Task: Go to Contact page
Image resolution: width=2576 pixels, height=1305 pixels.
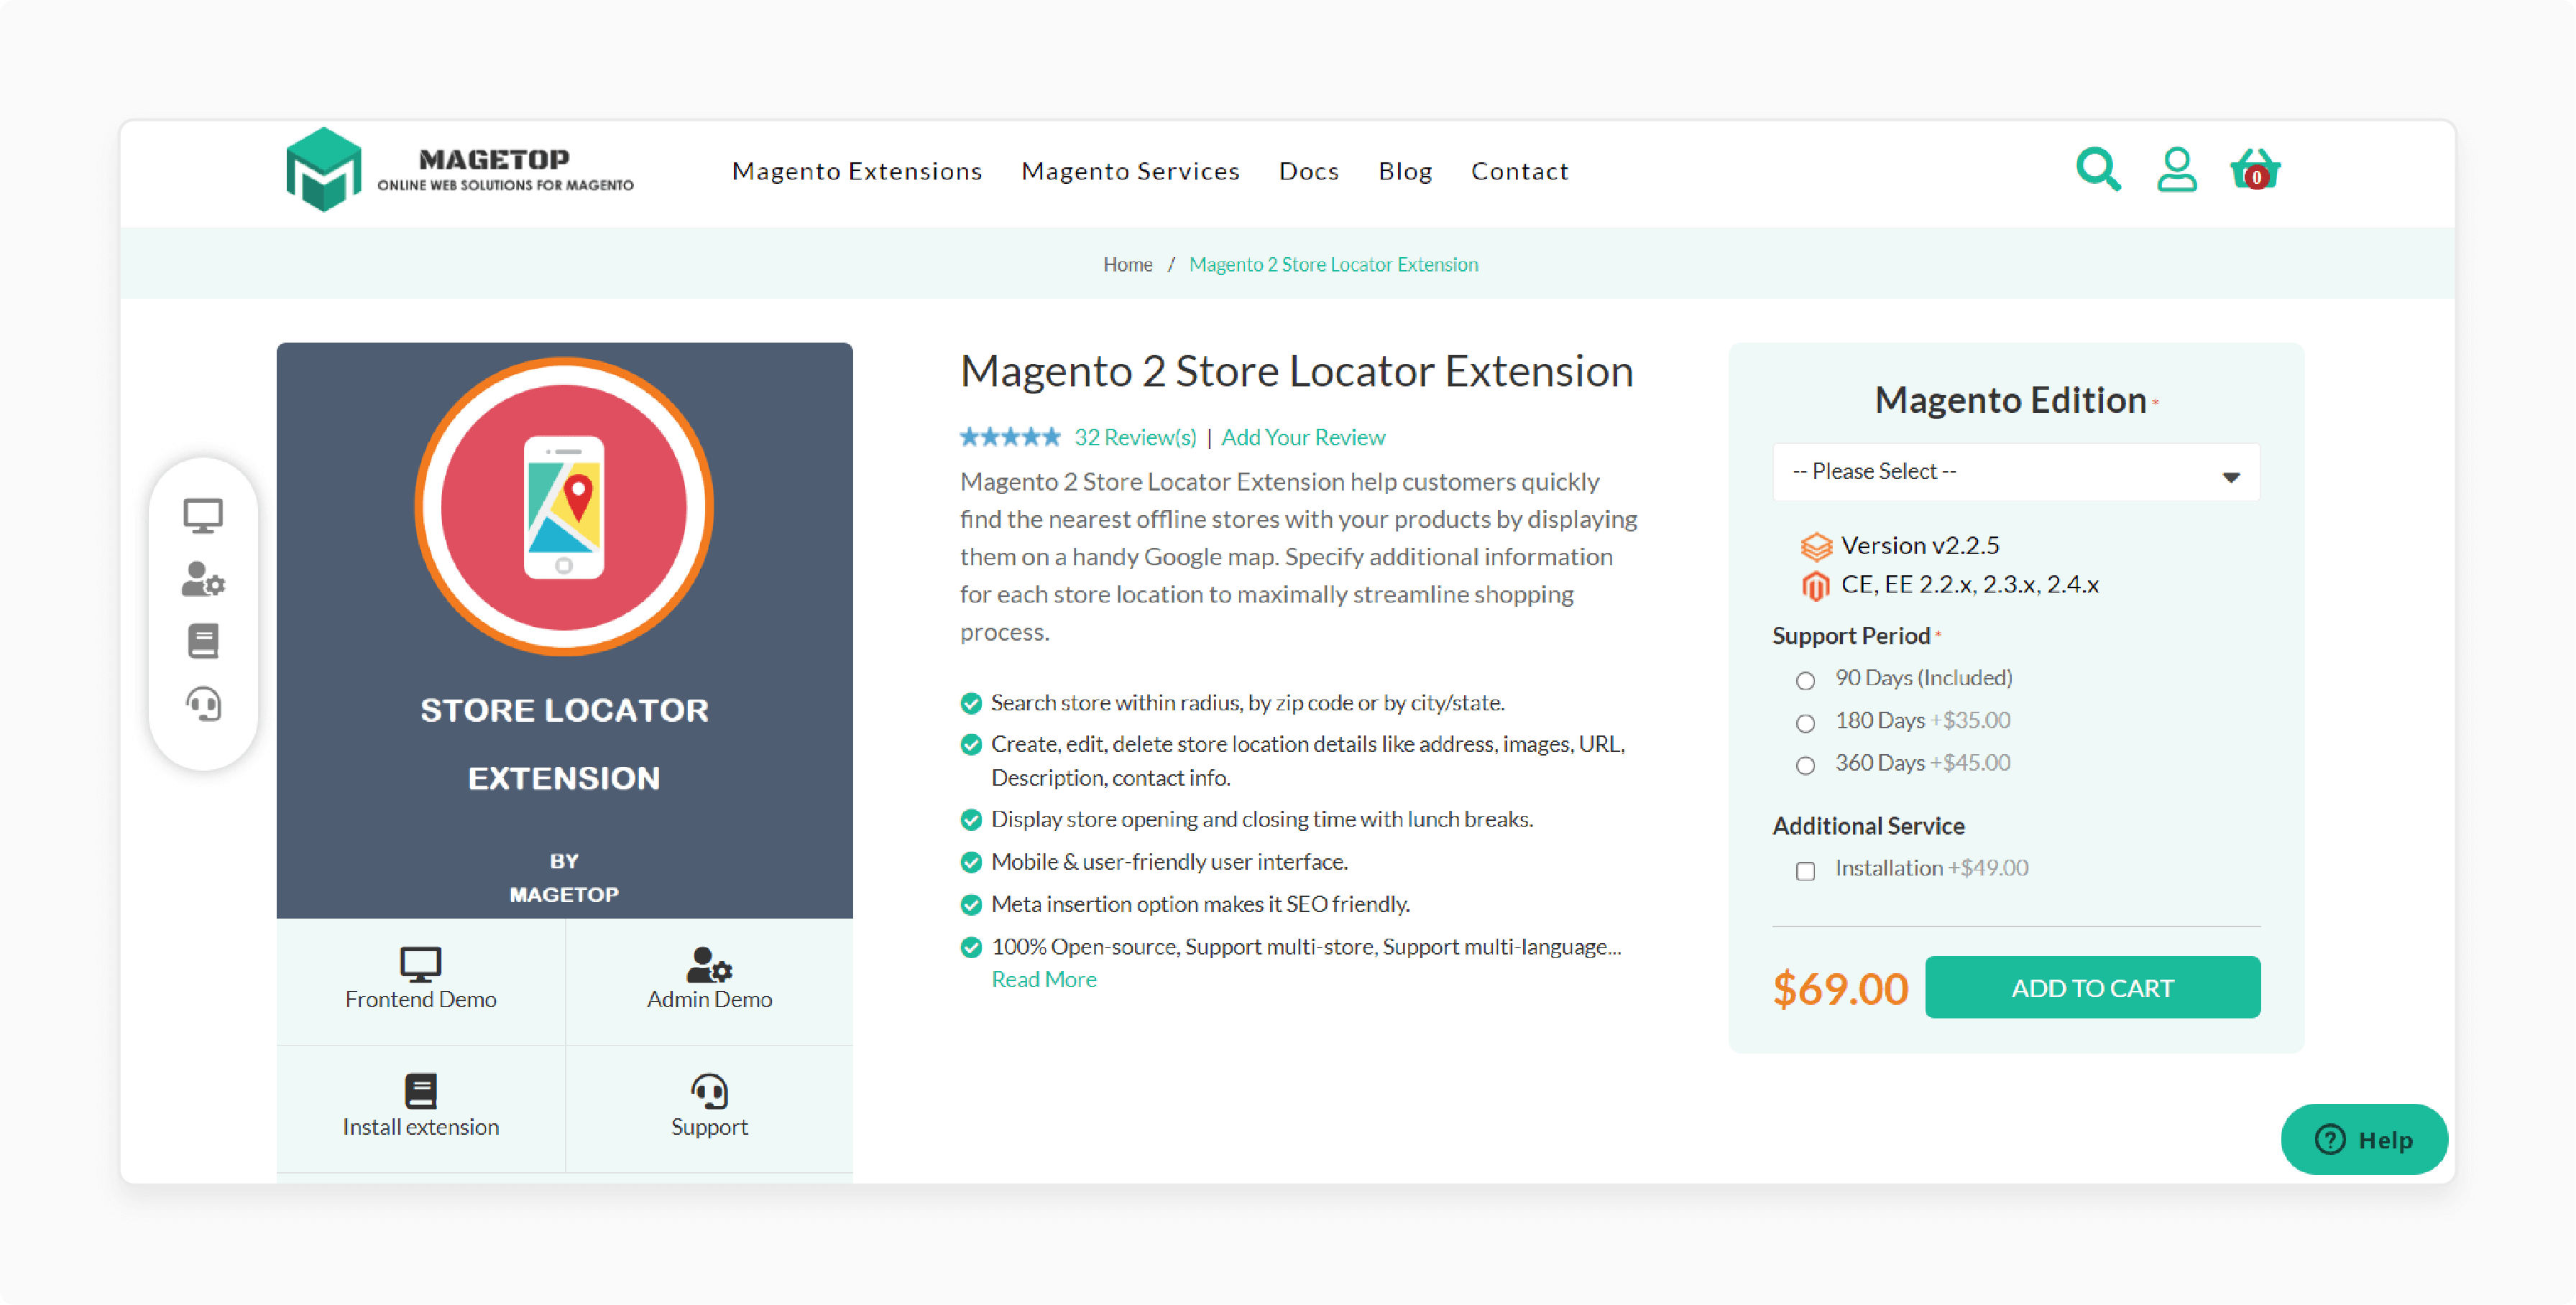Action: [x=1519, y=171]
